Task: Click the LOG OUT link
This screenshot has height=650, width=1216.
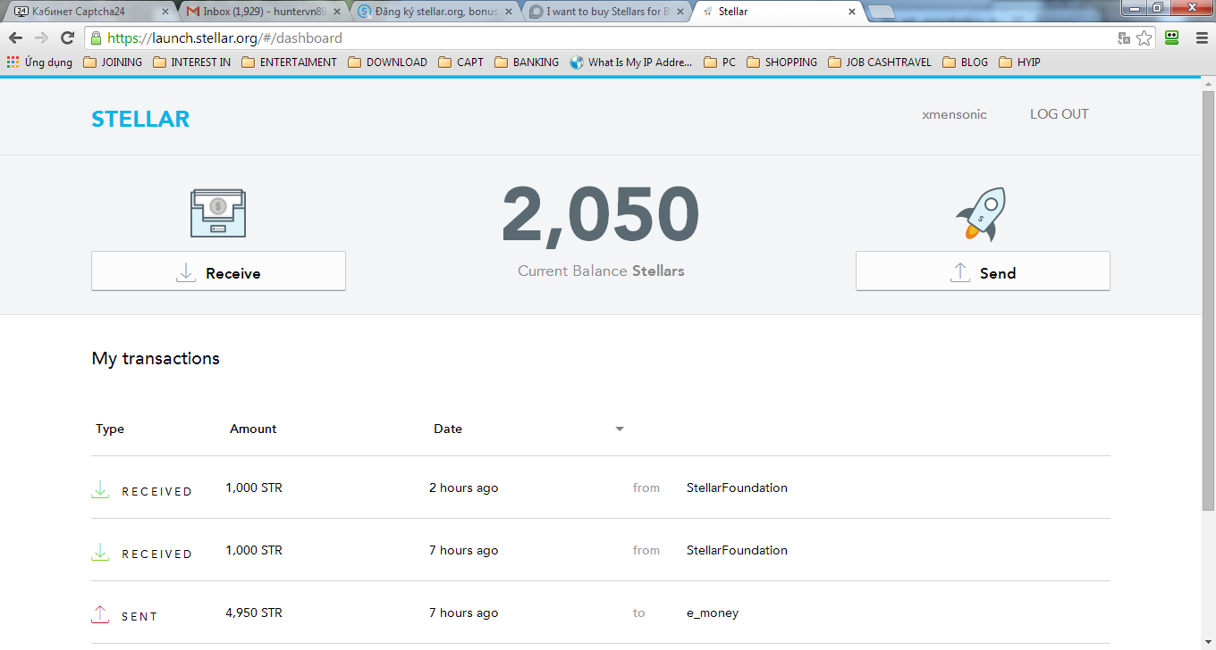Action: click(1060, 114)
